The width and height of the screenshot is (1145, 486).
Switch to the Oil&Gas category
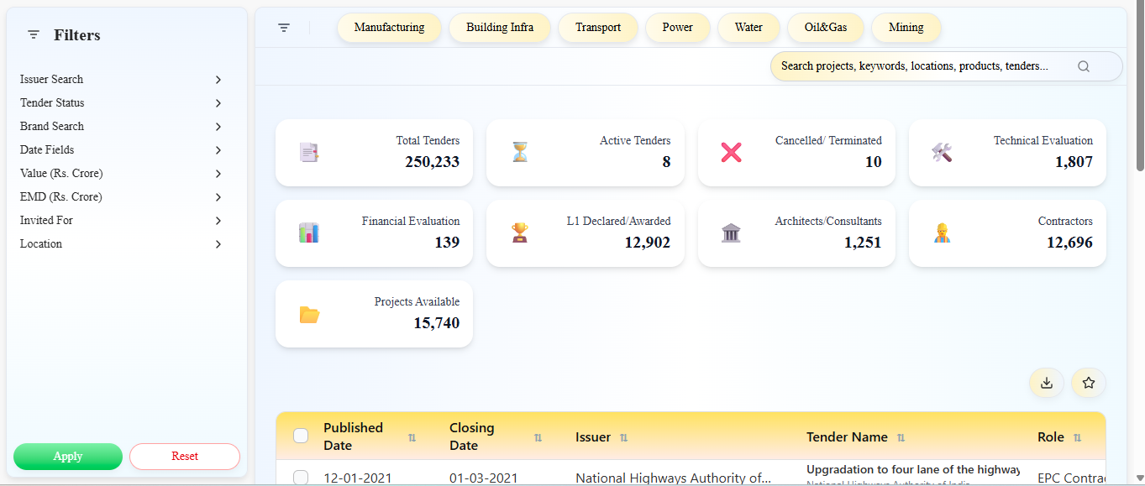click(825, 28)
